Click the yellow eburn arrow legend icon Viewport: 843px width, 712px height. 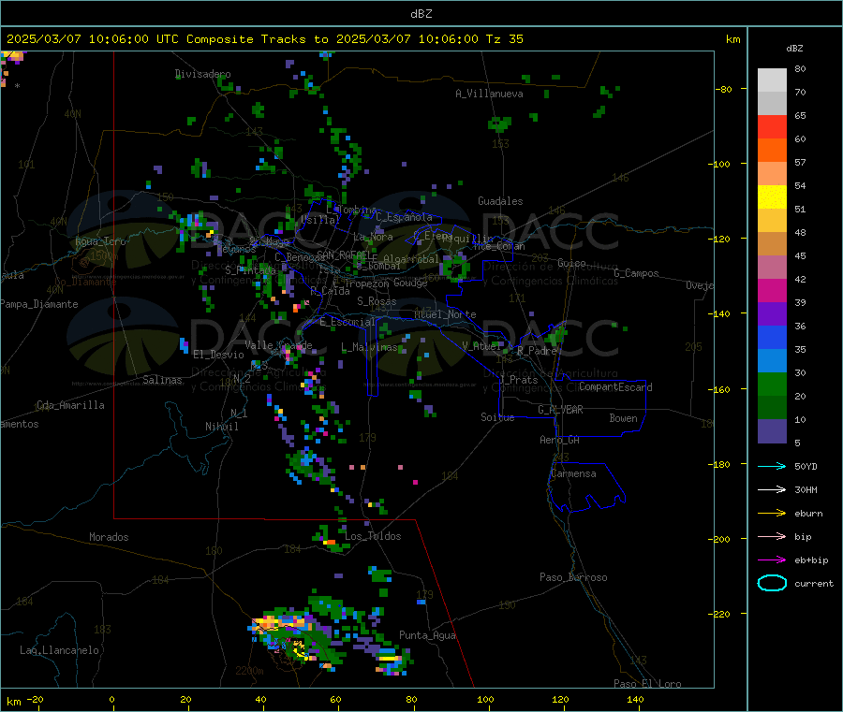coord(772,514)
